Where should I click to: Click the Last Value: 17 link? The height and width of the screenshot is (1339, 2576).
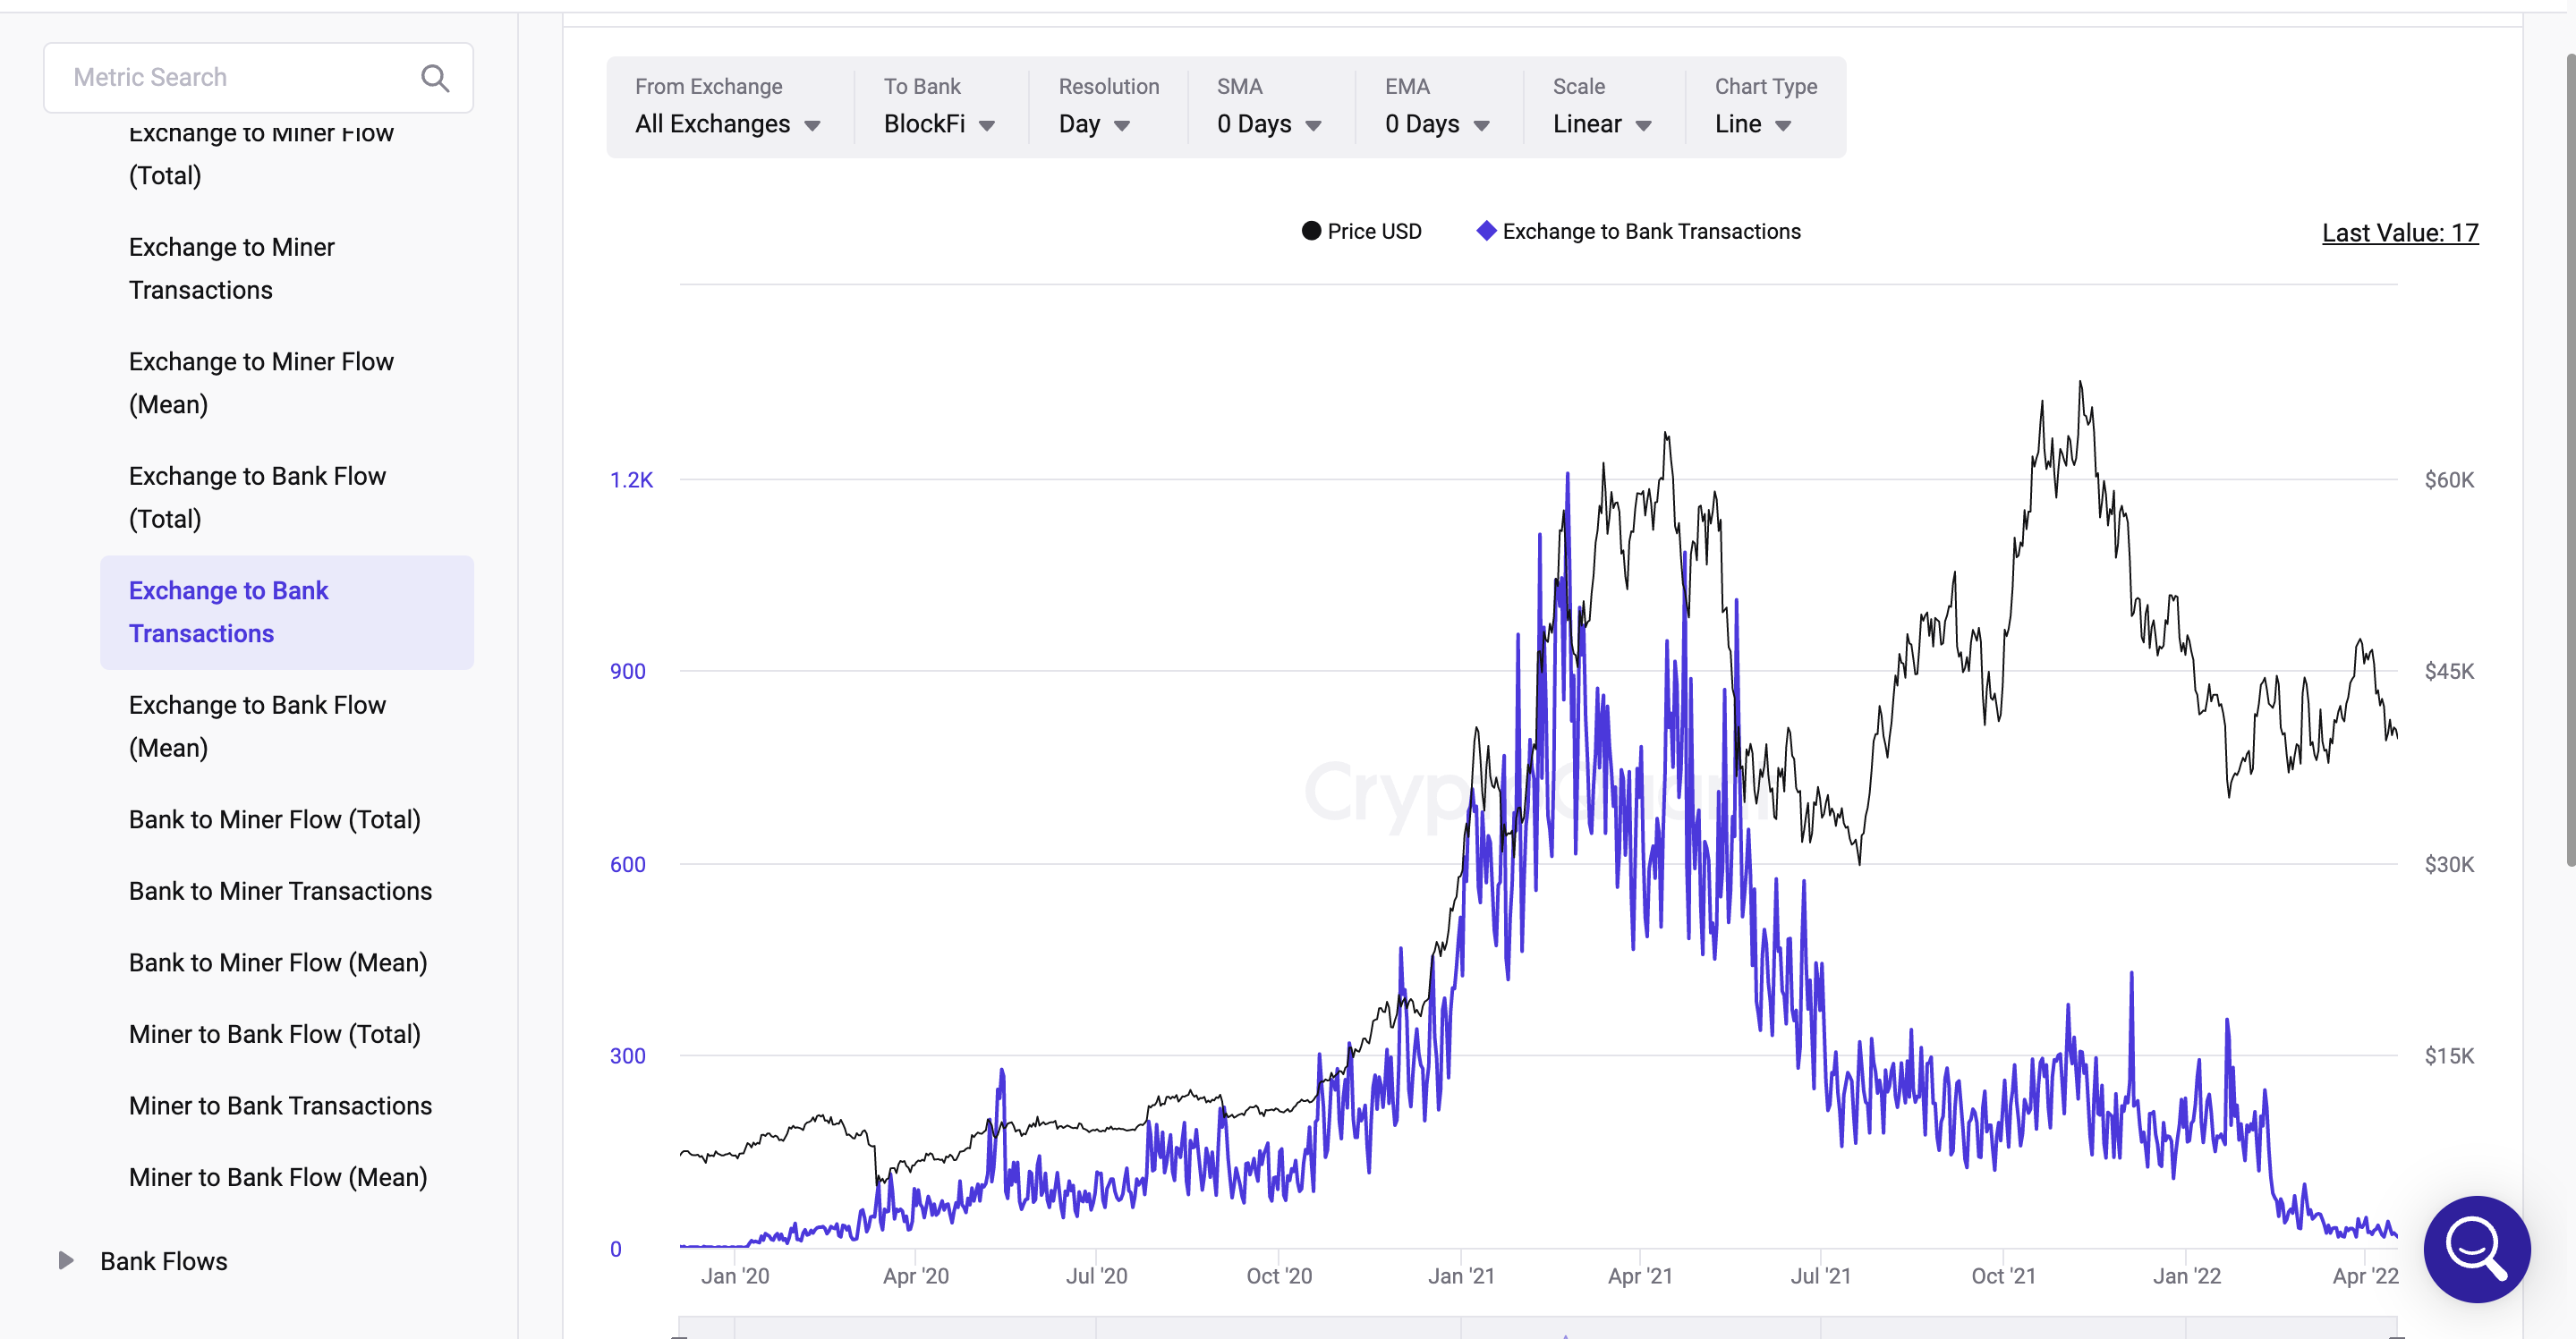tap(2400, 233)
